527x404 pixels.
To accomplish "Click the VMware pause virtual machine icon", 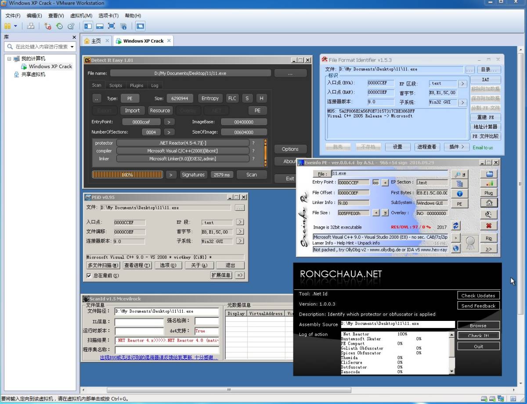I will (7, 26).
